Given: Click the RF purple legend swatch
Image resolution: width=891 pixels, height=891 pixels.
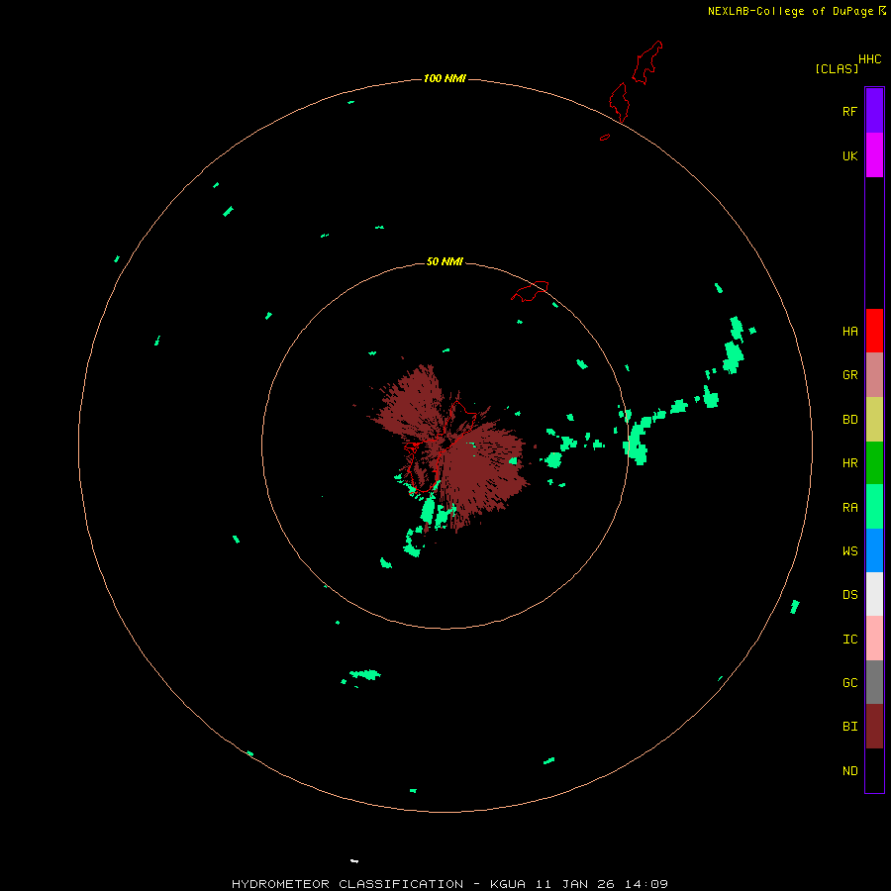Looking at the screenshot, I should (x=874, y=111).
